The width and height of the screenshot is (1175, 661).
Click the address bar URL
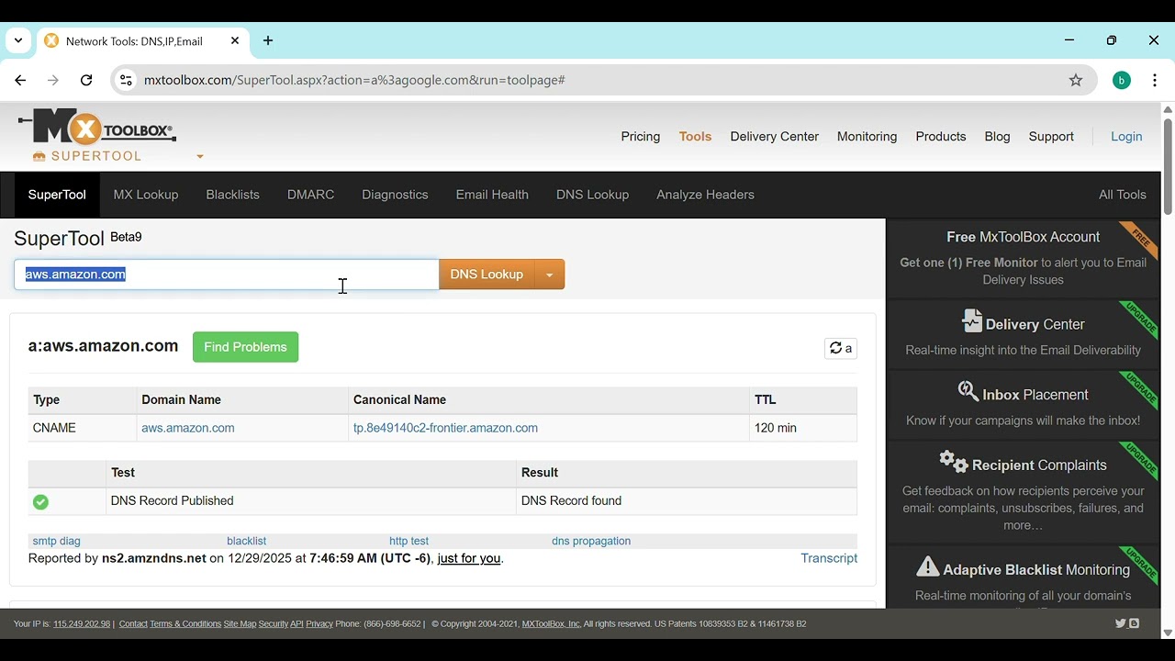click(x=354, y=81)
